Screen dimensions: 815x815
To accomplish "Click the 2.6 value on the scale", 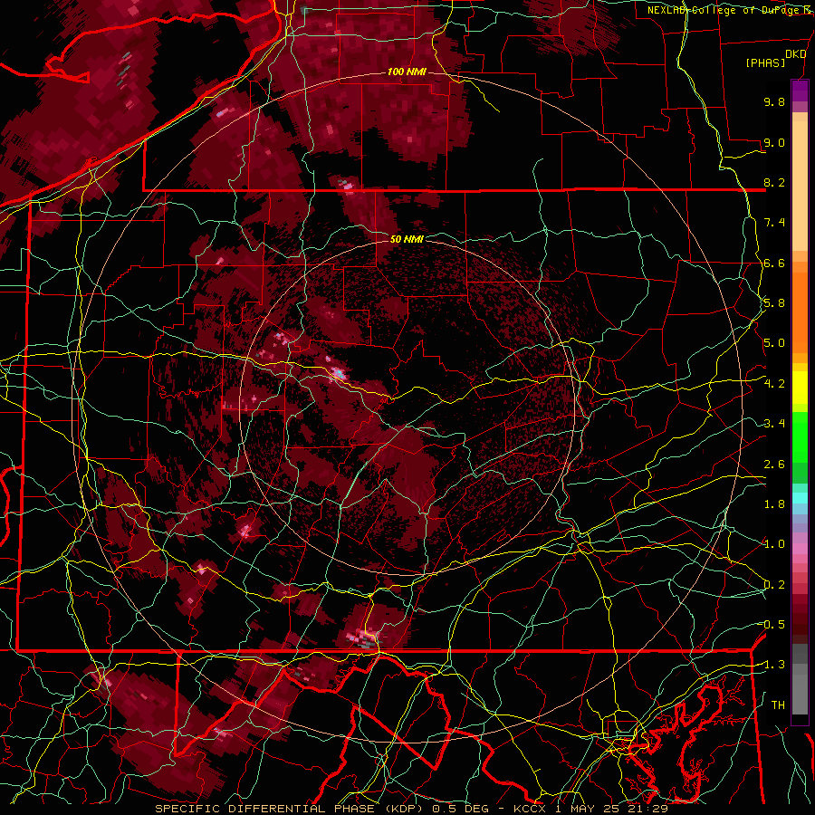I will 774,465.
